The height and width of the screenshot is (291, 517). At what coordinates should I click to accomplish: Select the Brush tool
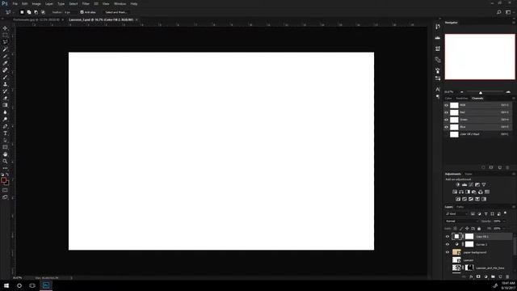click(5, 78)
